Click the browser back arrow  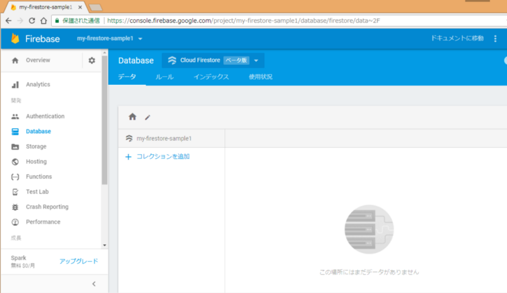click(x=9, y=21)
